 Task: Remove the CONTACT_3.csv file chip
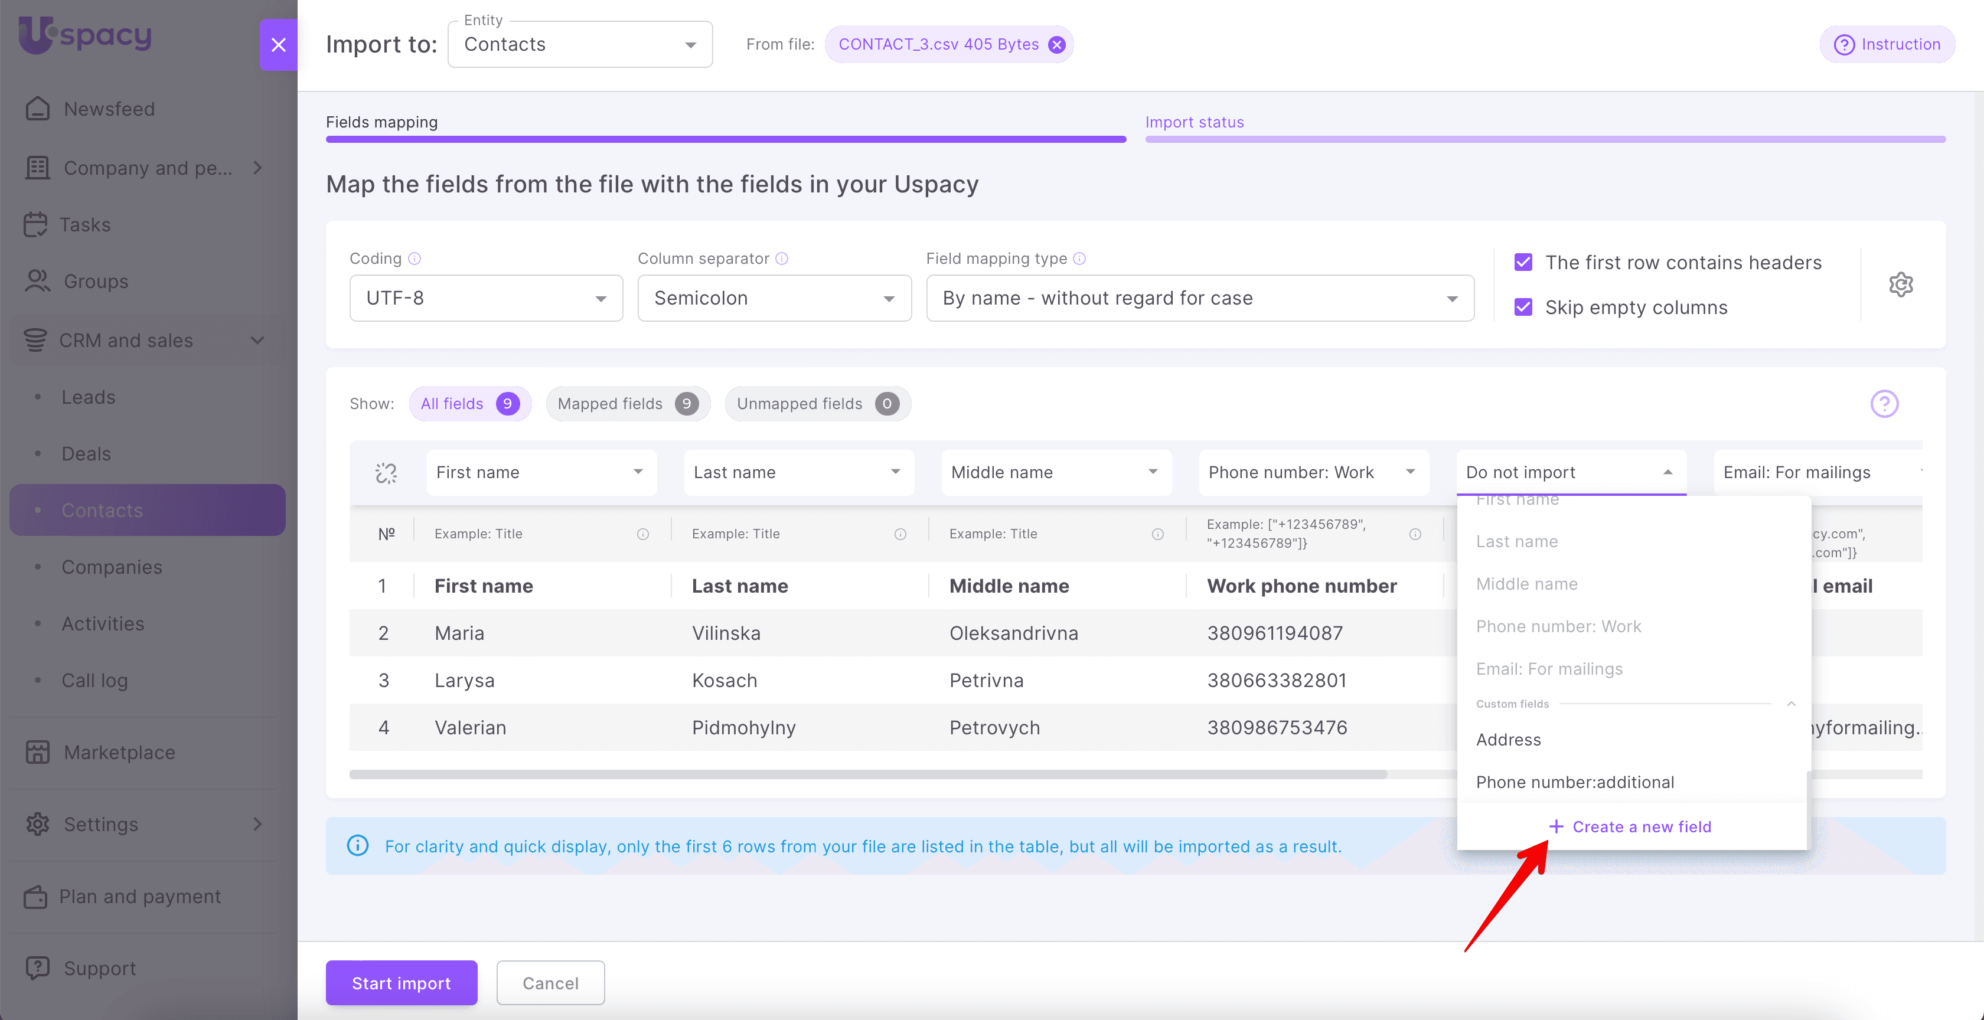[1058, 45]
